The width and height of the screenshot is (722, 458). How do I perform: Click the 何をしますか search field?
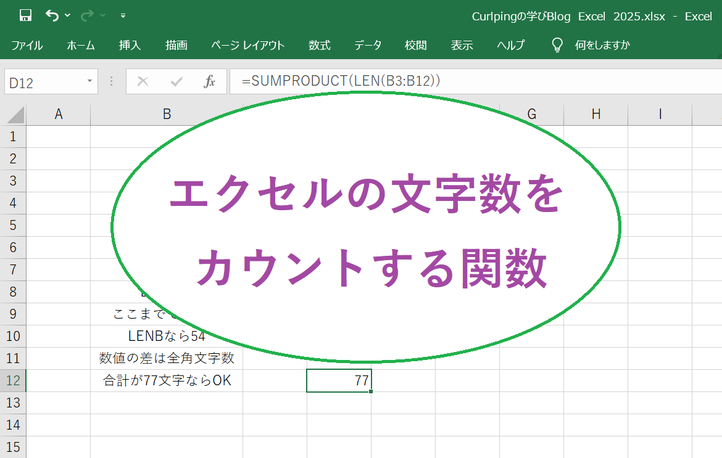[602, 45]
